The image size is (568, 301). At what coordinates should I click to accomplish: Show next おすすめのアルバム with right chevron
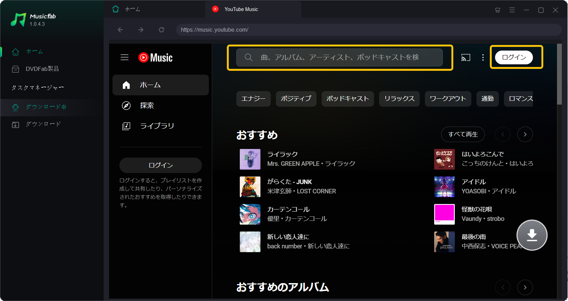[525, 287]
